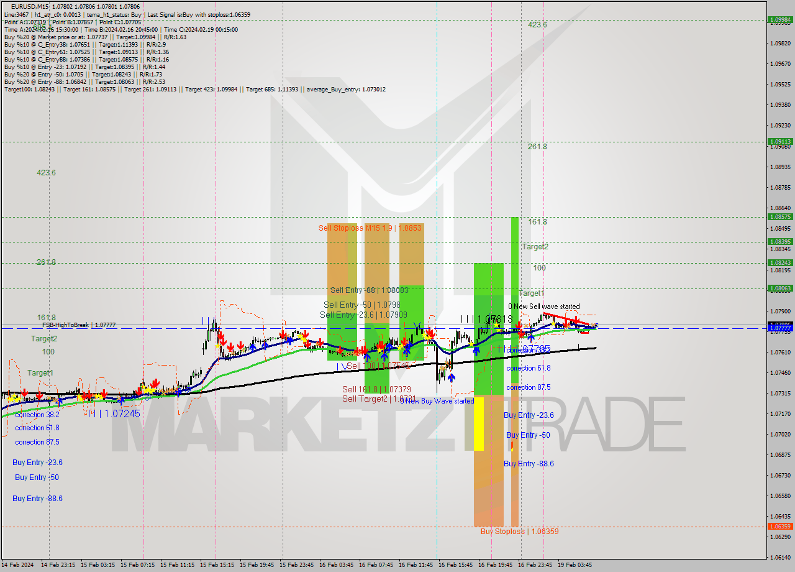Click the blue 1.07777 price axis tag
The width and height of the screenshot is (795, 572).
pyautogui.click(x=780, y=327)
